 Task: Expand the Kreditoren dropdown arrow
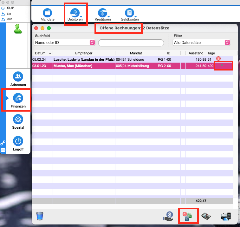point(109,17)
